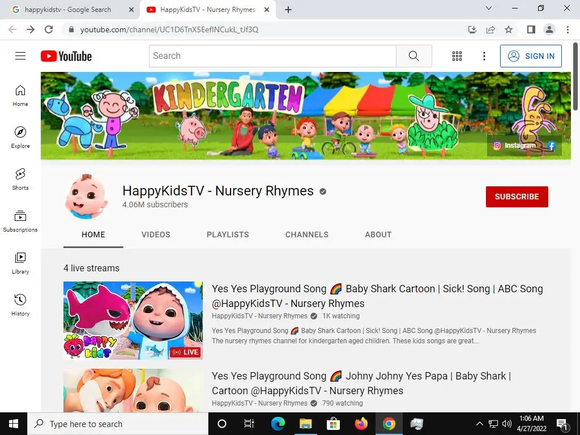Click channel name under Baby Shark video
The width and height of the screenshot is (580, 435).
(x=259, y=316)
